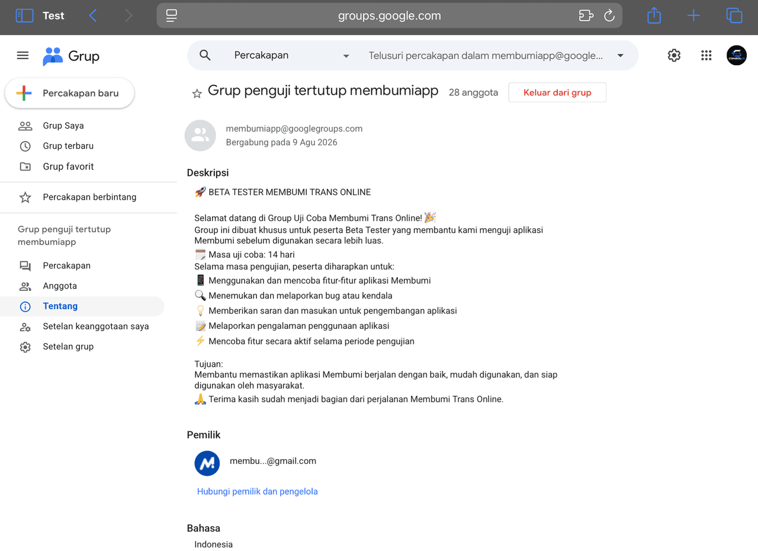Viewport: 758px width, 551px height.
Task: Open the page reader menu icon
Action: (x=172, y=15)
